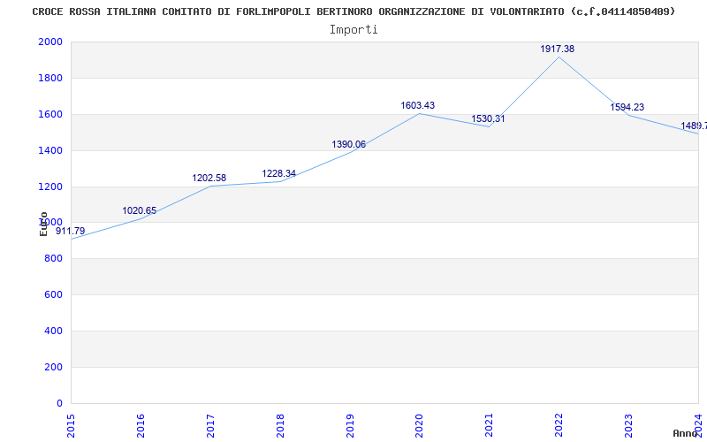707x442 pixels.
Task: Click the y-axis value 0
Action: point(59,403)
